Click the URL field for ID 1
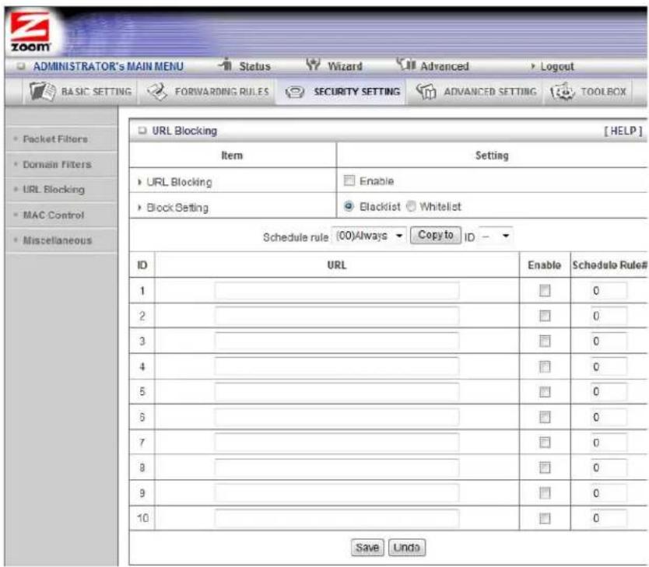 tap(336, 290)
